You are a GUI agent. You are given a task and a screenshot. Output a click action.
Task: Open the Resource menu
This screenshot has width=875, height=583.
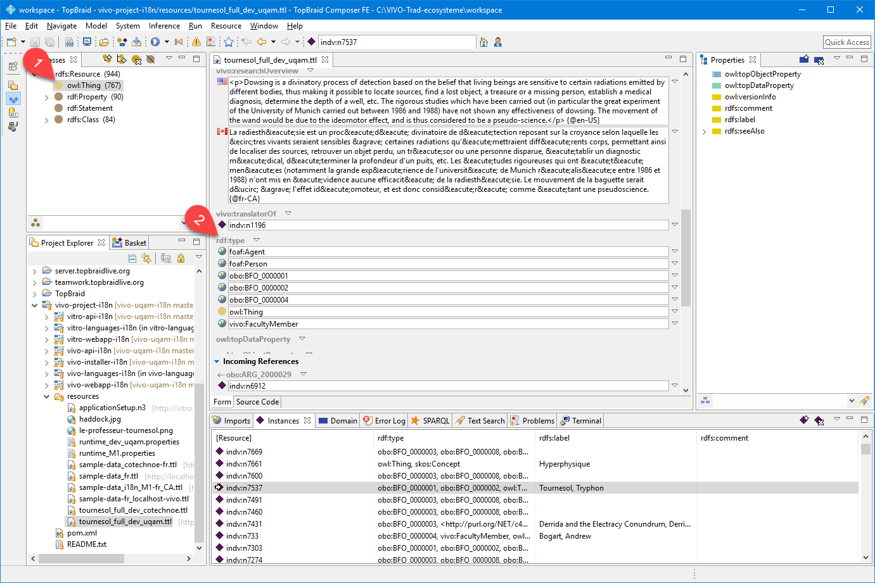click(226, 26)
